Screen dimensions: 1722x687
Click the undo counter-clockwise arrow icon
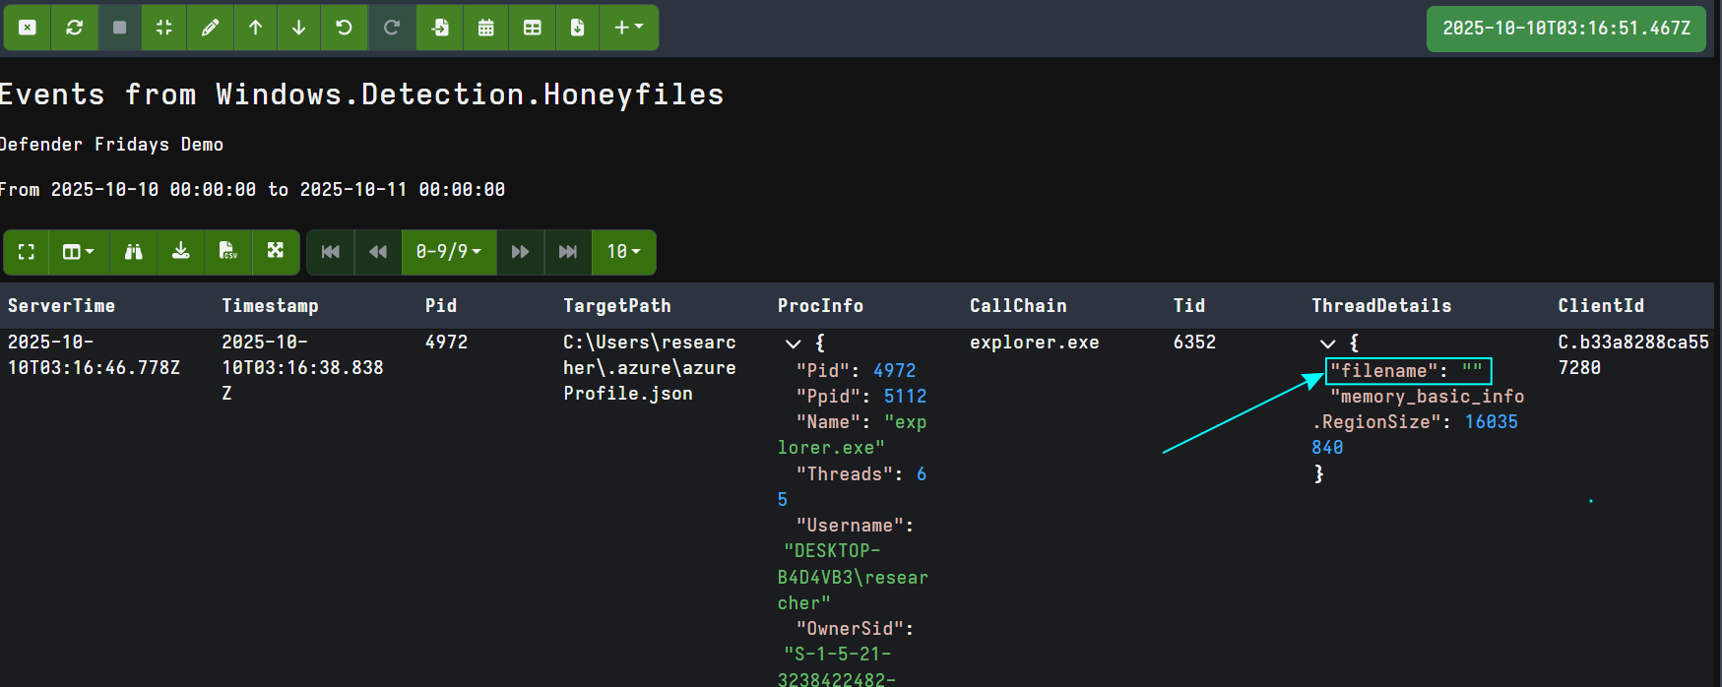point(344,28)
